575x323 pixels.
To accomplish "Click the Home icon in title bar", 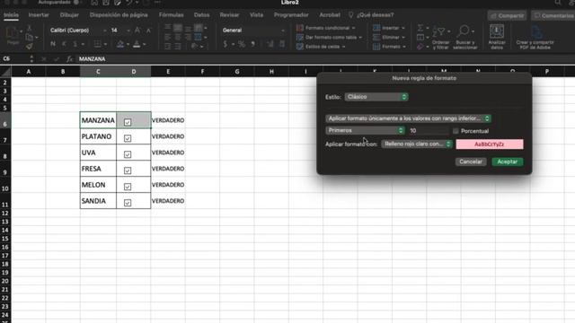I will coord(94,3).
